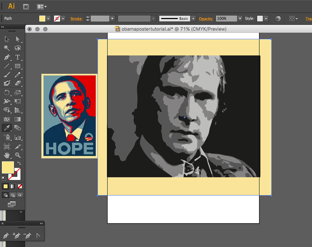Viewport: 312px width, 247px height.
Task: Select the Pencil tool
Action: [x=18, y=75]
